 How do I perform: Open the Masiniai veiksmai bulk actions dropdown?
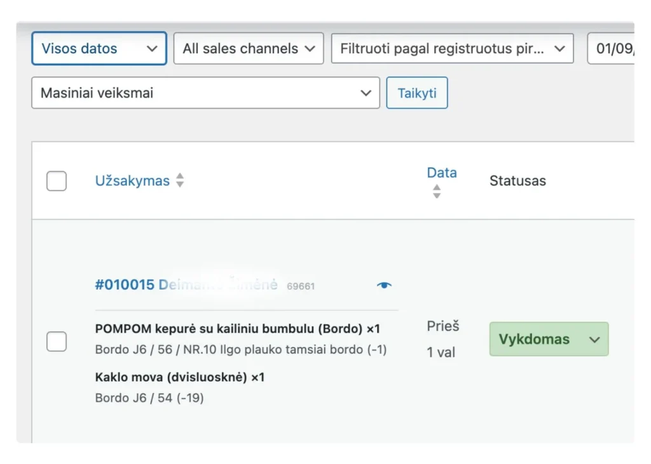click(205, 93)
